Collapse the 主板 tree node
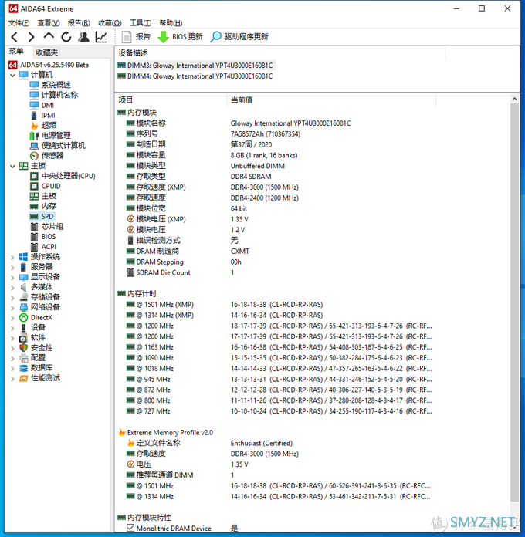This screenshot has width=525, height=537. point(12,166)
